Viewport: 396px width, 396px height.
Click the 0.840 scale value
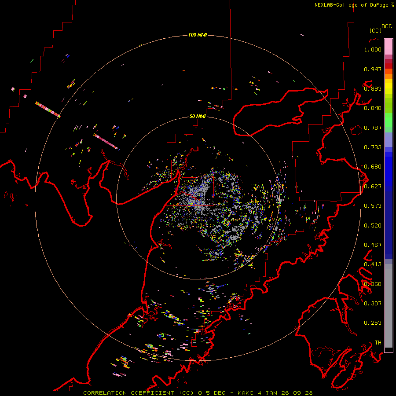(x=373, y=108)
